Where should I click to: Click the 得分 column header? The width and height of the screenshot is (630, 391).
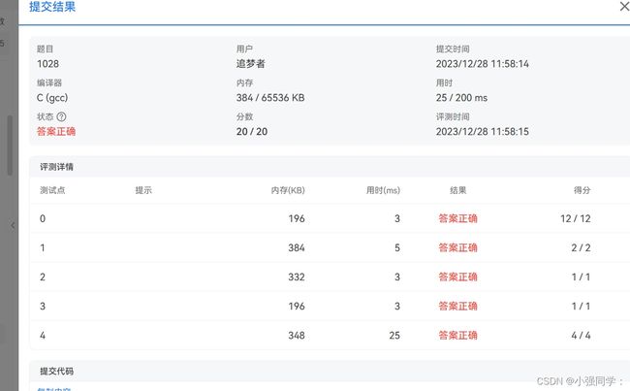tap(582, 190)
